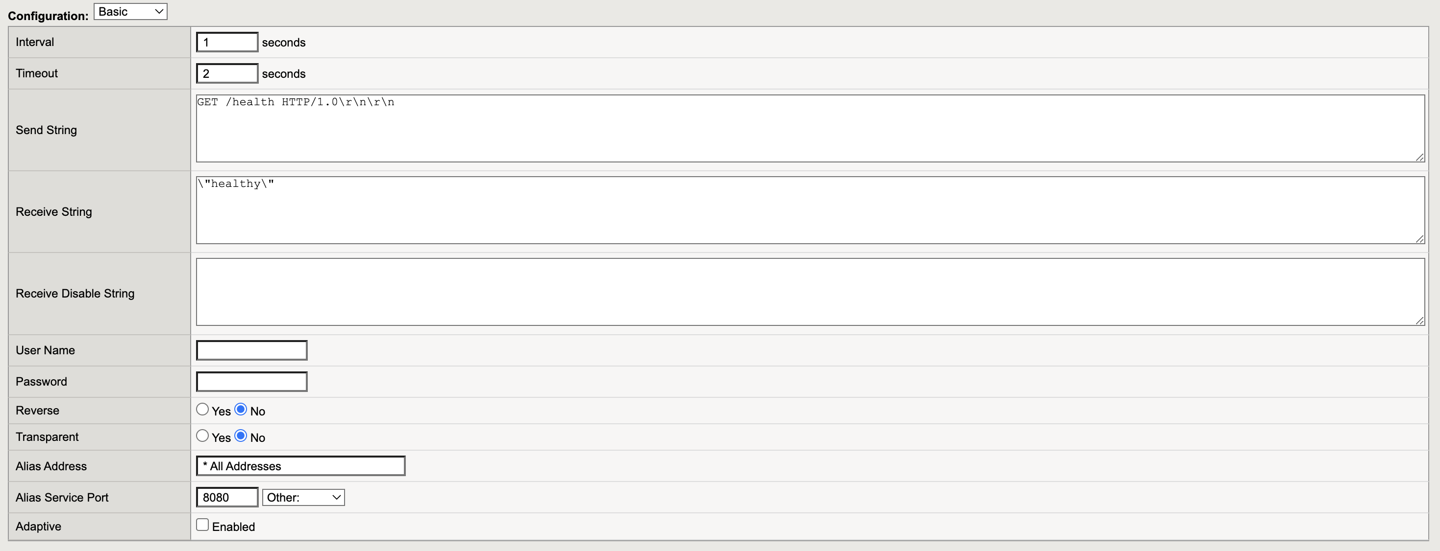Click the User Name field
This screenshot has height=551, width=1440.
(251, 350)
